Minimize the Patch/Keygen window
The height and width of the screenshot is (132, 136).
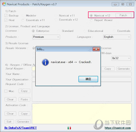115,4
